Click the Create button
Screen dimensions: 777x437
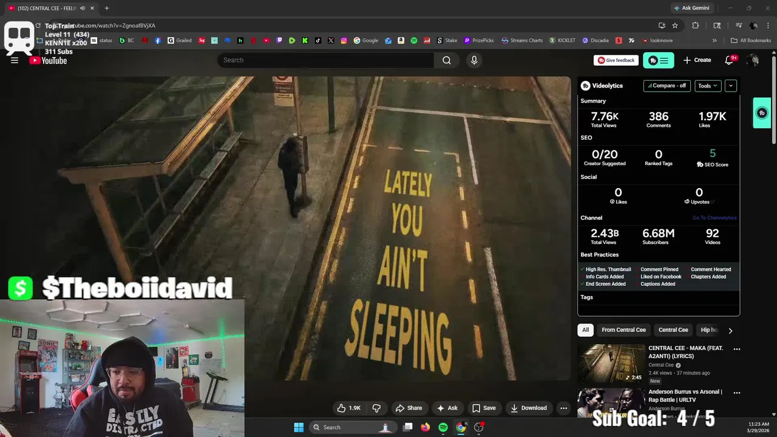[x=697, y=60]
